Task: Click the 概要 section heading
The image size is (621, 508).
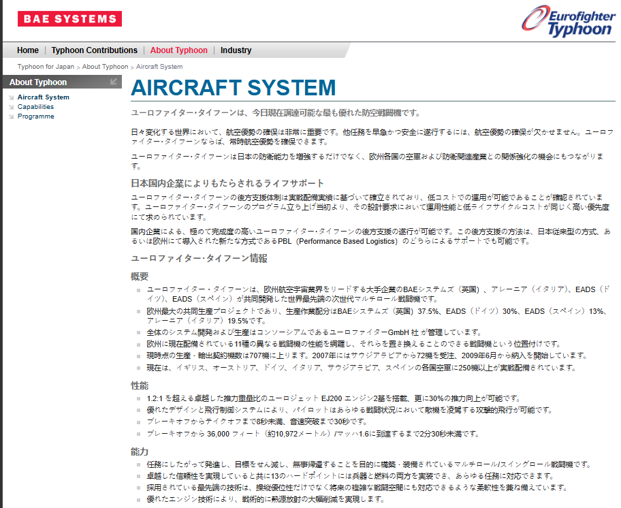Action: (x=140, y=276)
